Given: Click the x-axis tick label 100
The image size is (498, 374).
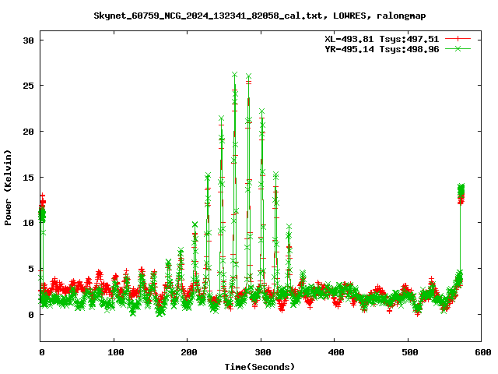Looking at the screenshot, I should click(x=115, y=352).
